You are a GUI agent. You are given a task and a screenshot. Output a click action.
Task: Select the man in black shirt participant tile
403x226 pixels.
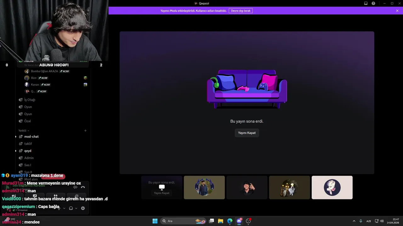click(x=247, y=187)
